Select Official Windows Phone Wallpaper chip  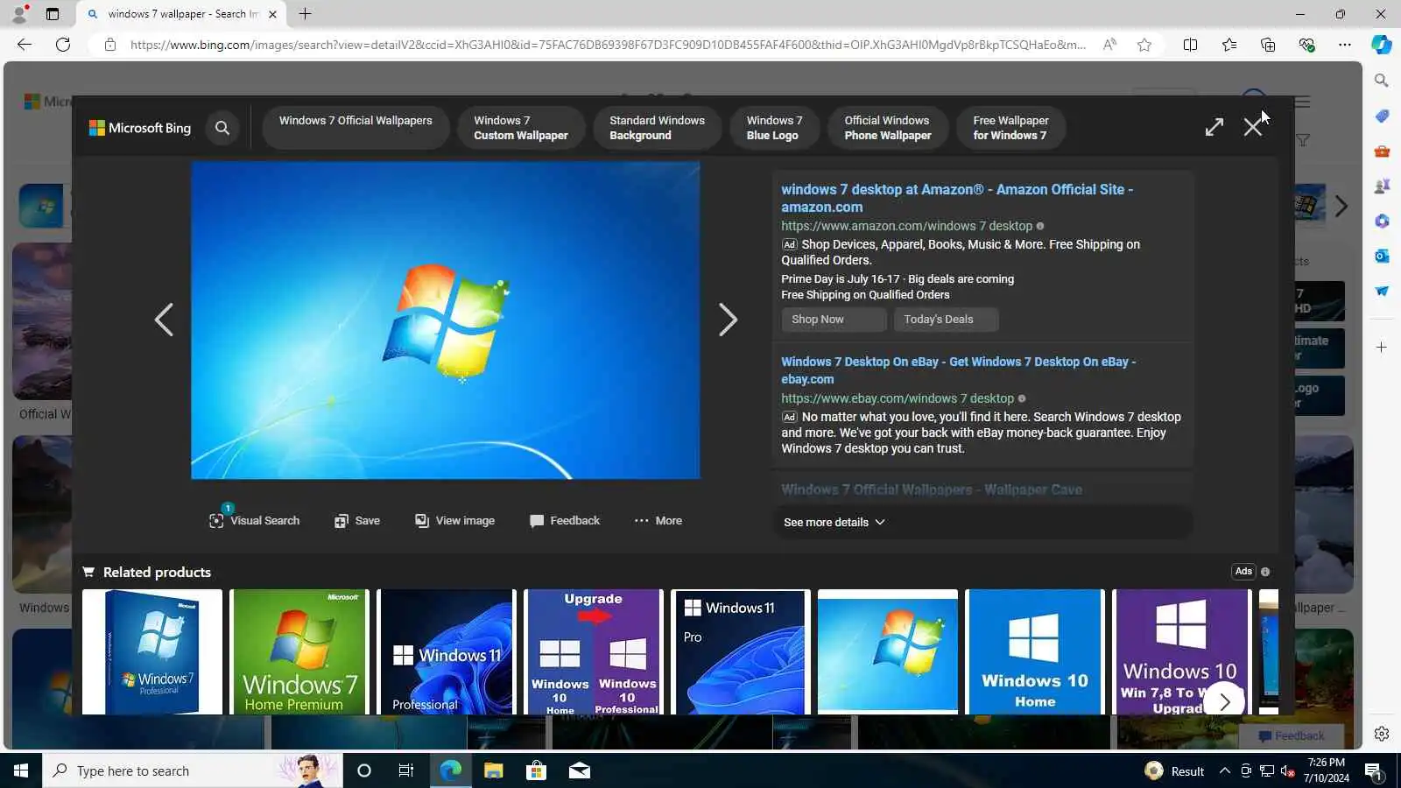click(x=888, y=128)
